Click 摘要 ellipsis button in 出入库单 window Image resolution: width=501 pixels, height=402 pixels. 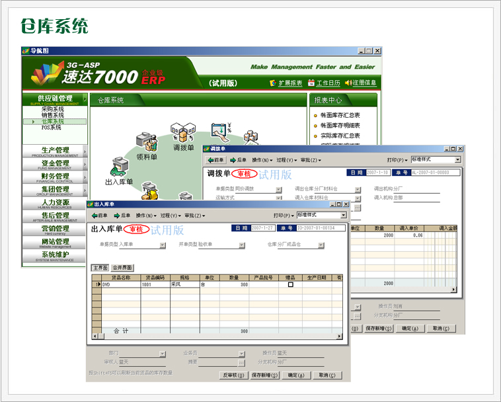click(x=241, y=363)
